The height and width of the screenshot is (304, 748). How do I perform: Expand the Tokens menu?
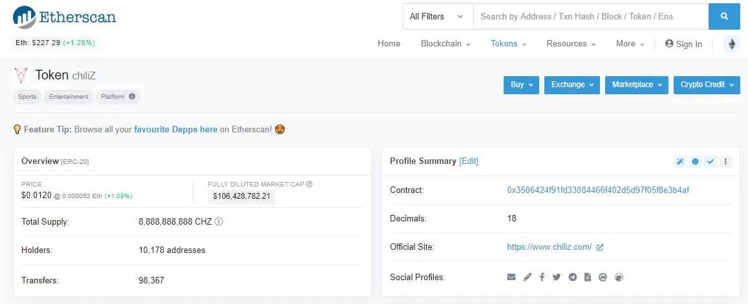click(x=509, y=44)
